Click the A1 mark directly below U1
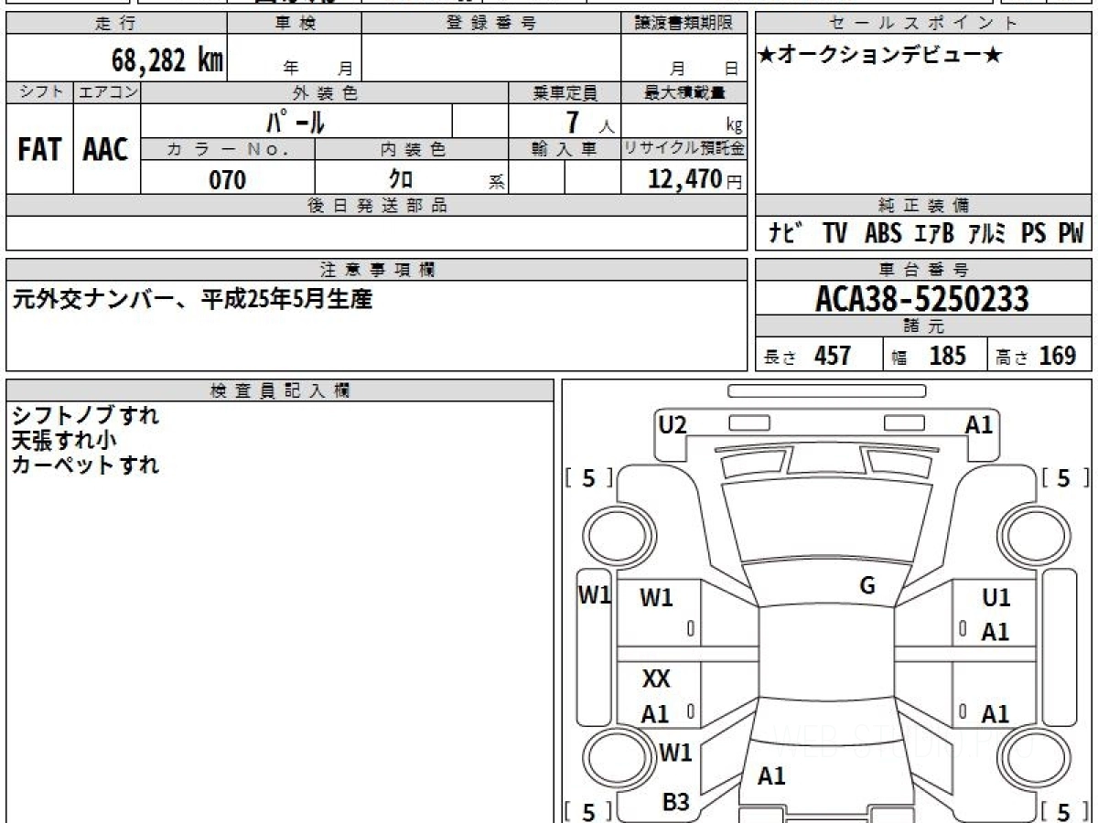The image size is (1098, 823). pyautogui.click(x=996, y=632)
